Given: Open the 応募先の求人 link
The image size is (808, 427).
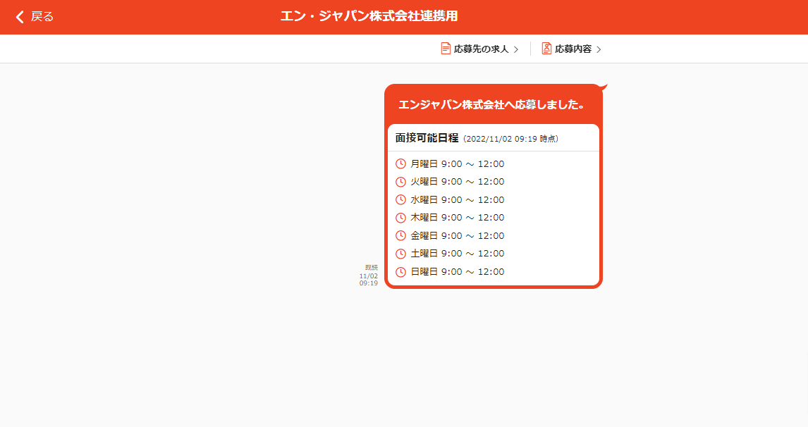Looking at the screenshot, I should click(x=479, y=49).
